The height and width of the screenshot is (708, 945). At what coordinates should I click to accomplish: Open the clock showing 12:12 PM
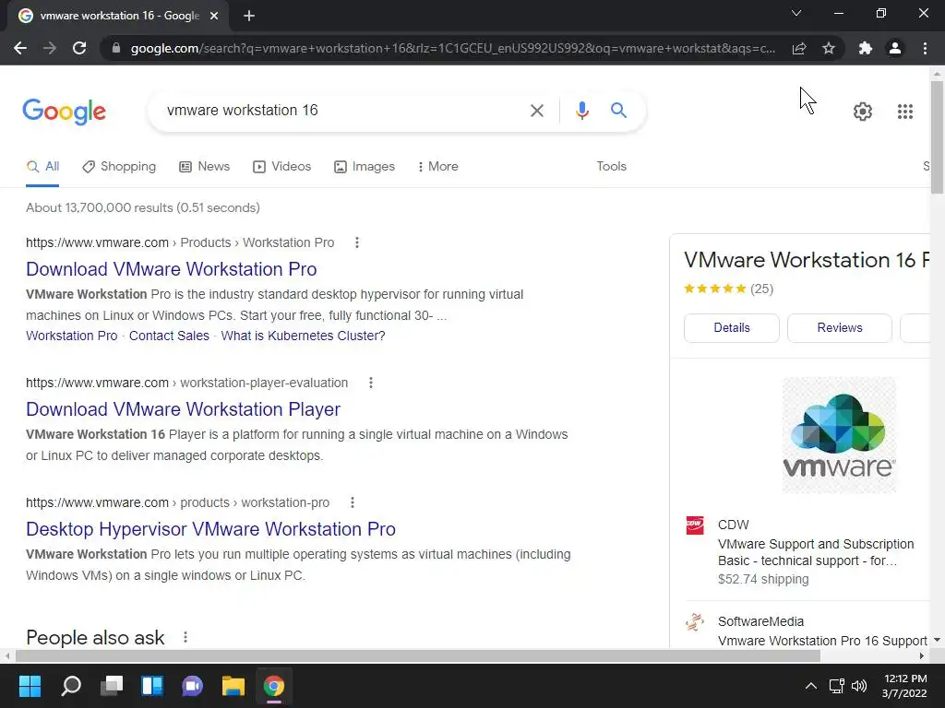904,686
